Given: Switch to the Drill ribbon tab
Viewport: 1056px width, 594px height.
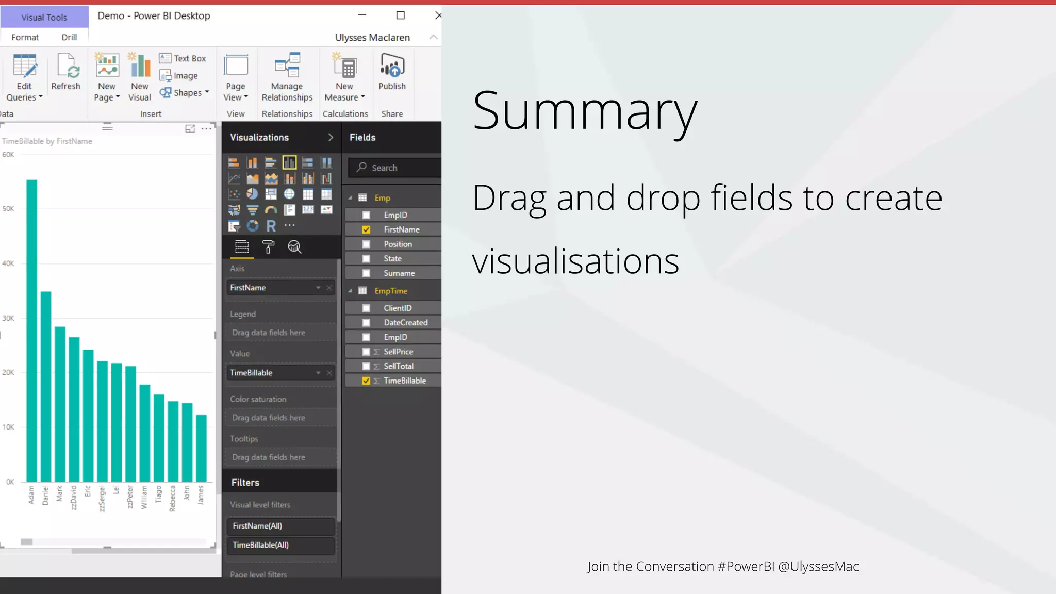Looking at the screenshot, I should 69,37.
